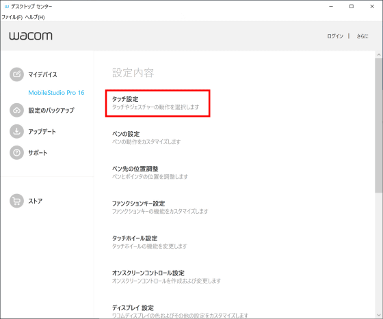383x319 pixels.
Task: Open ペン先の位置調整 calibration
Action: [150, 172]
